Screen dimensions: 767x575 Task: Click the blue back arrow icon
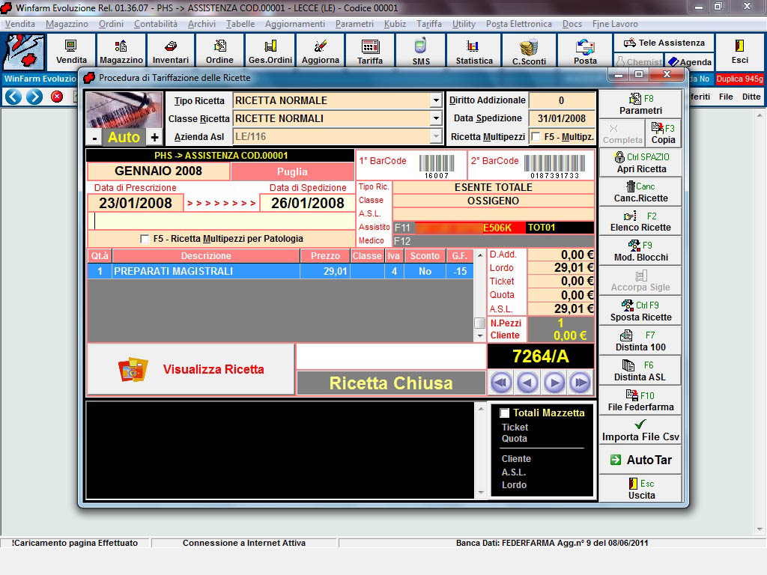[x=13, y=97]
